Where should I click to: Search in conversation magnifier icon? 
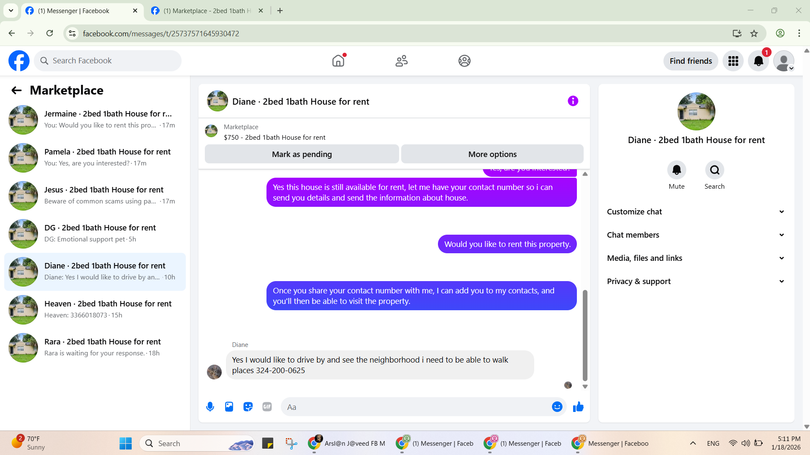click(x=715, y=170)
